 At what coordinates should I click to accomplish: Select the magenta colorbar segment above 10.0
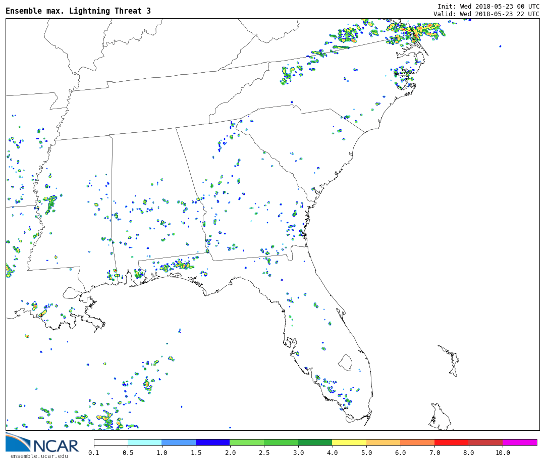519,442
